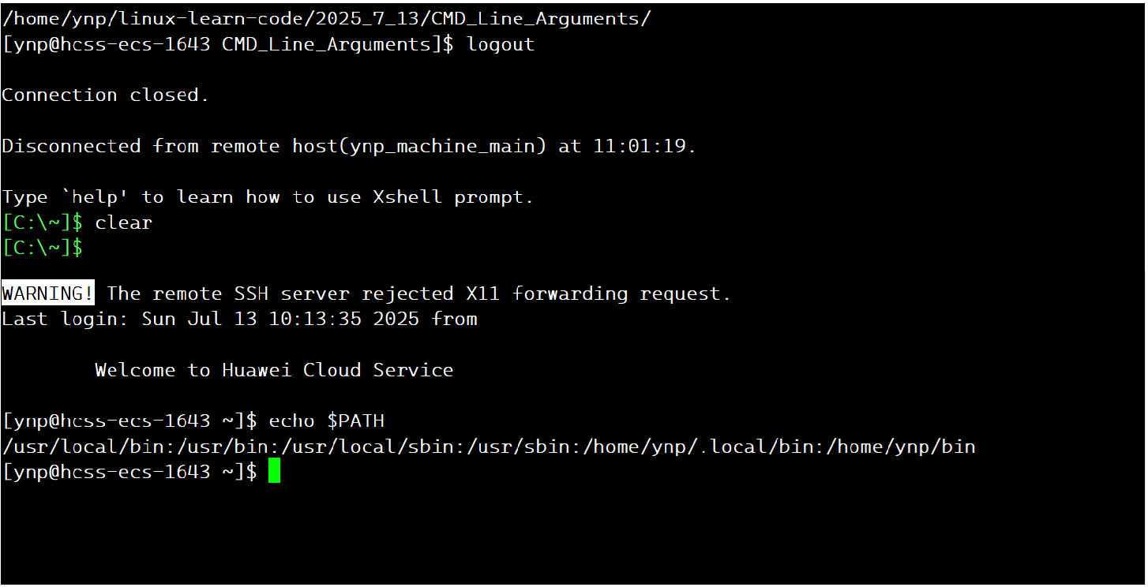Screen dimensions: 1148x587
Task: Click the 'clear' command text
Action: 123,222
